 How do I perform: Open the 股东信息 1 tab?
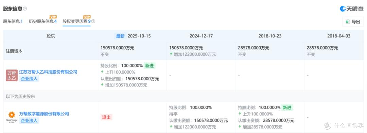[13, 21]
